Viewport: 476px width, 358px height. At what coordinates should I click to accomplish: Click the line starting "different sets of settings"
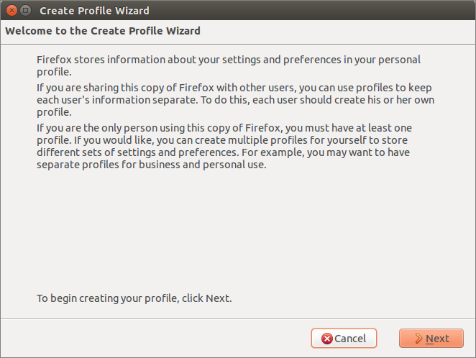[229, 152]
